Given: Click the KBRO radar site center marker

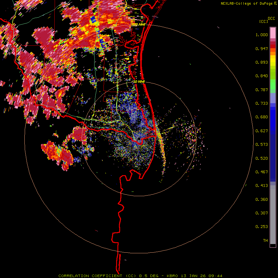Looking at the screenshot, I should tap(139, 139).
